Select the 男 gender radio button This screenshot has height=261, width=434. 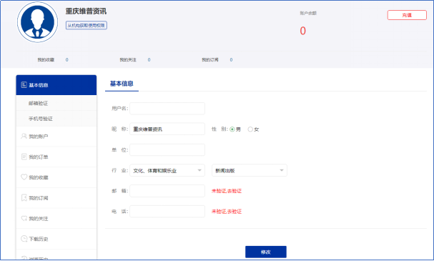232,129
